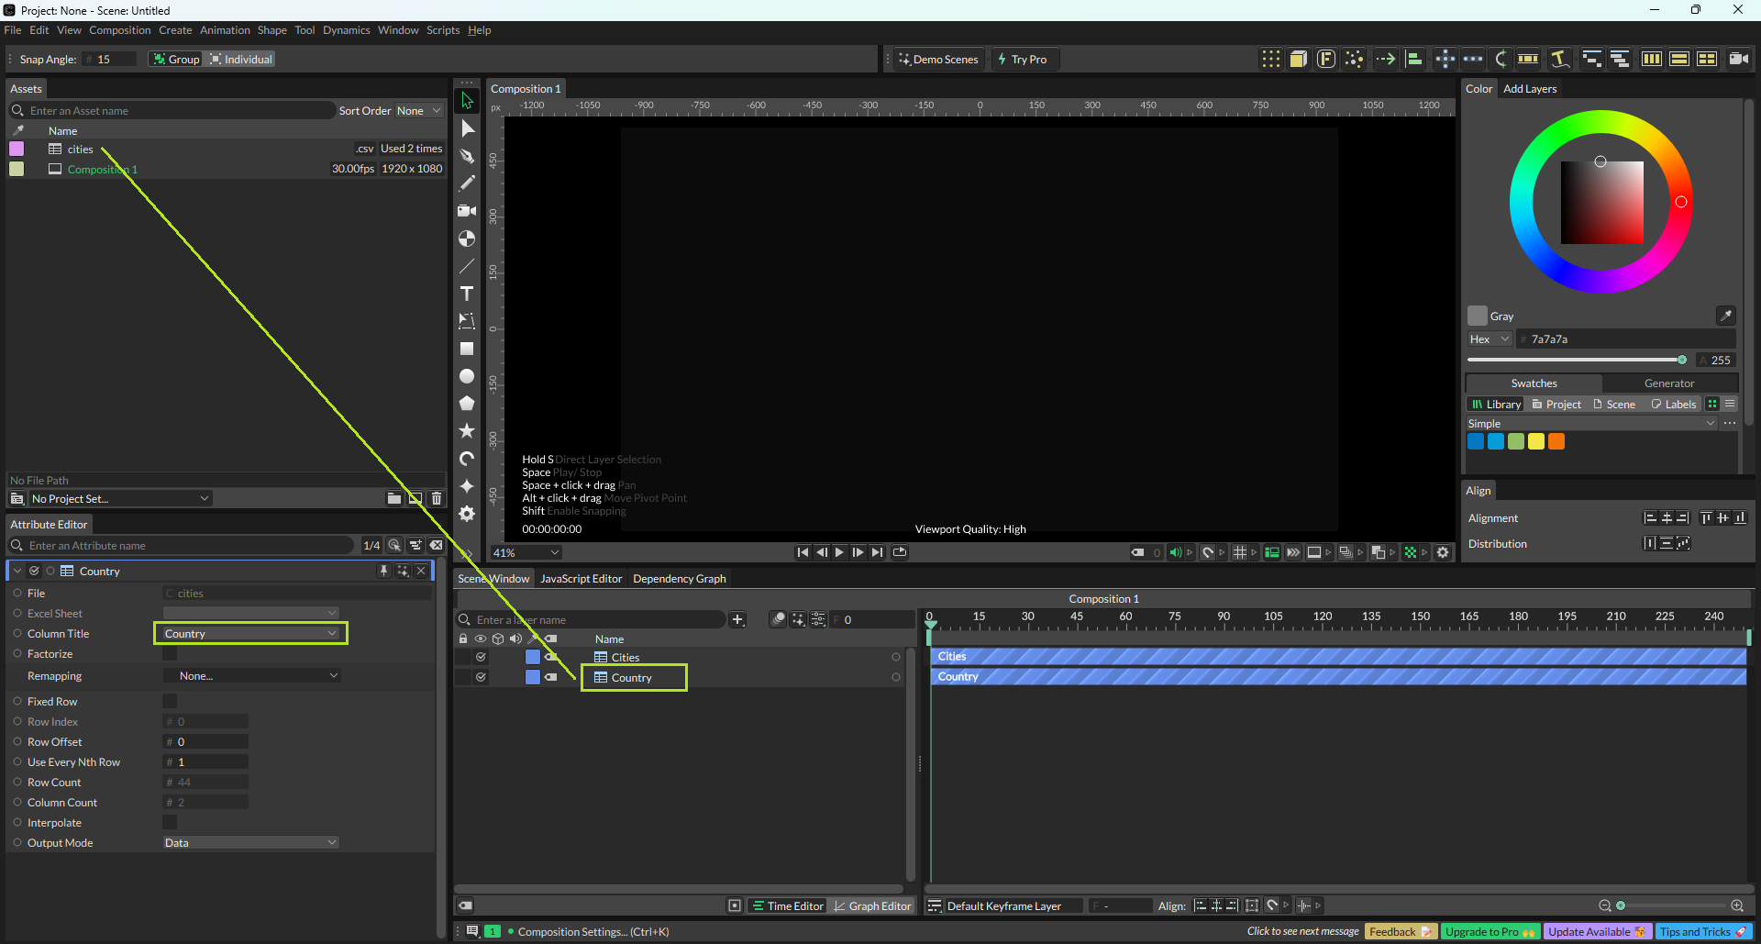
Task: Click the Demo Scenes button
Action: (938, 60)
